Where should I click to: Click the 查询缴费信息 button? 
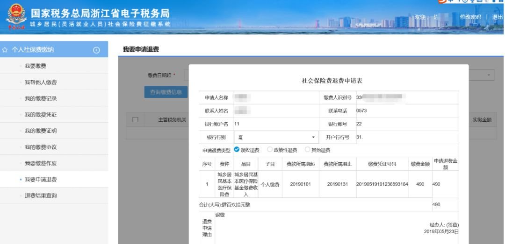(166, 92)
